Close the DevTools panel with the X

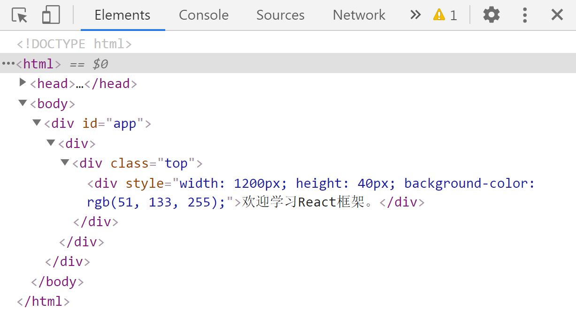coord(557,15)
